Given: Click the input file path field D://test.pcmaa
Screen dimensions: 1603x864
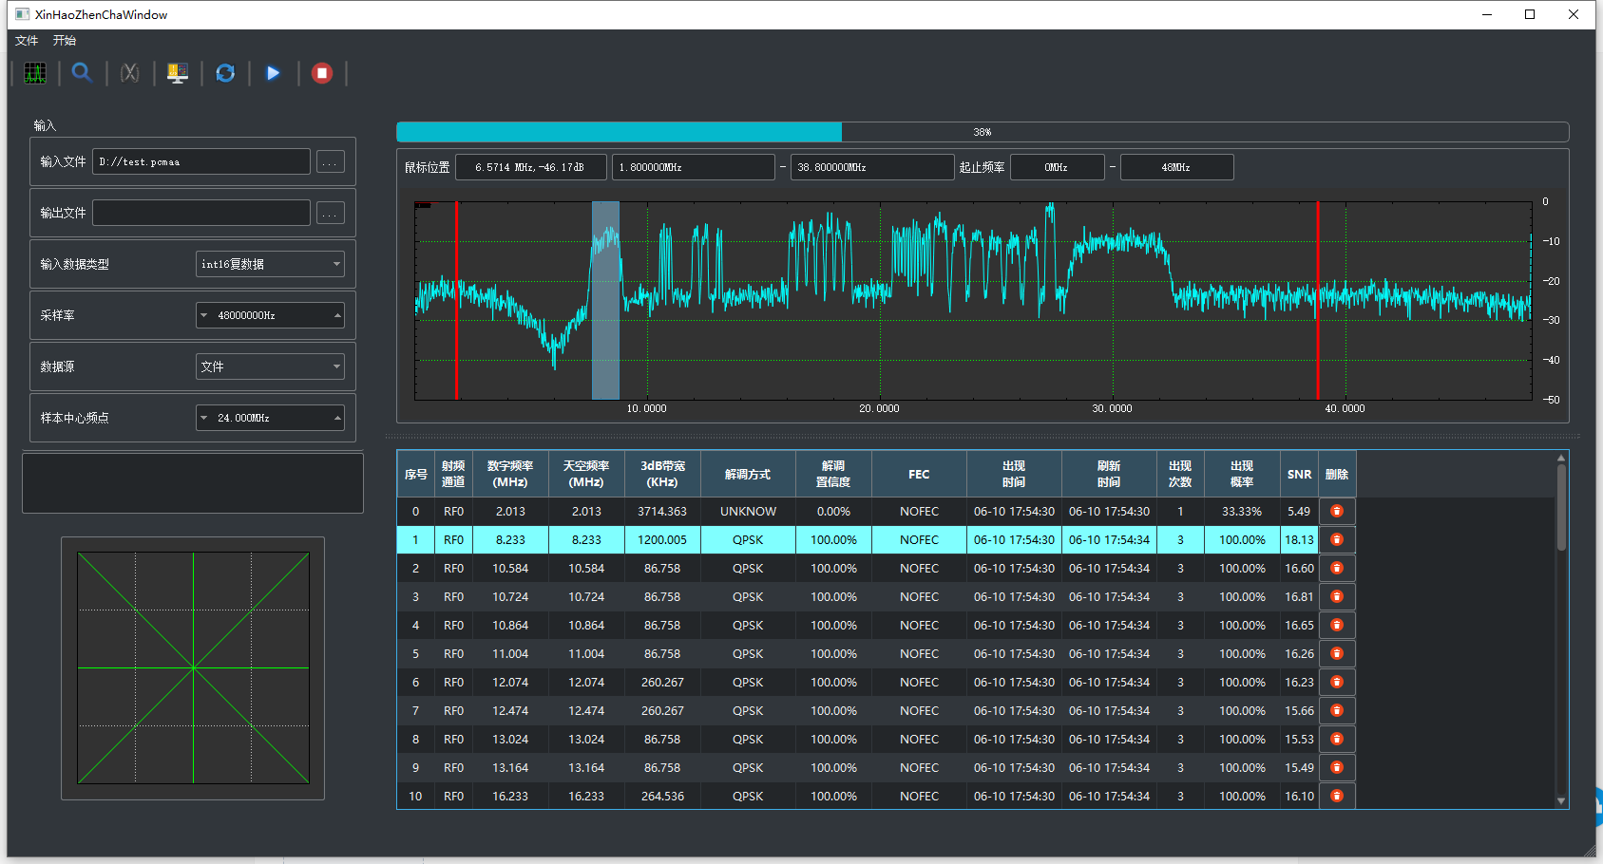Looking at the screenshot, I should 201,161.
